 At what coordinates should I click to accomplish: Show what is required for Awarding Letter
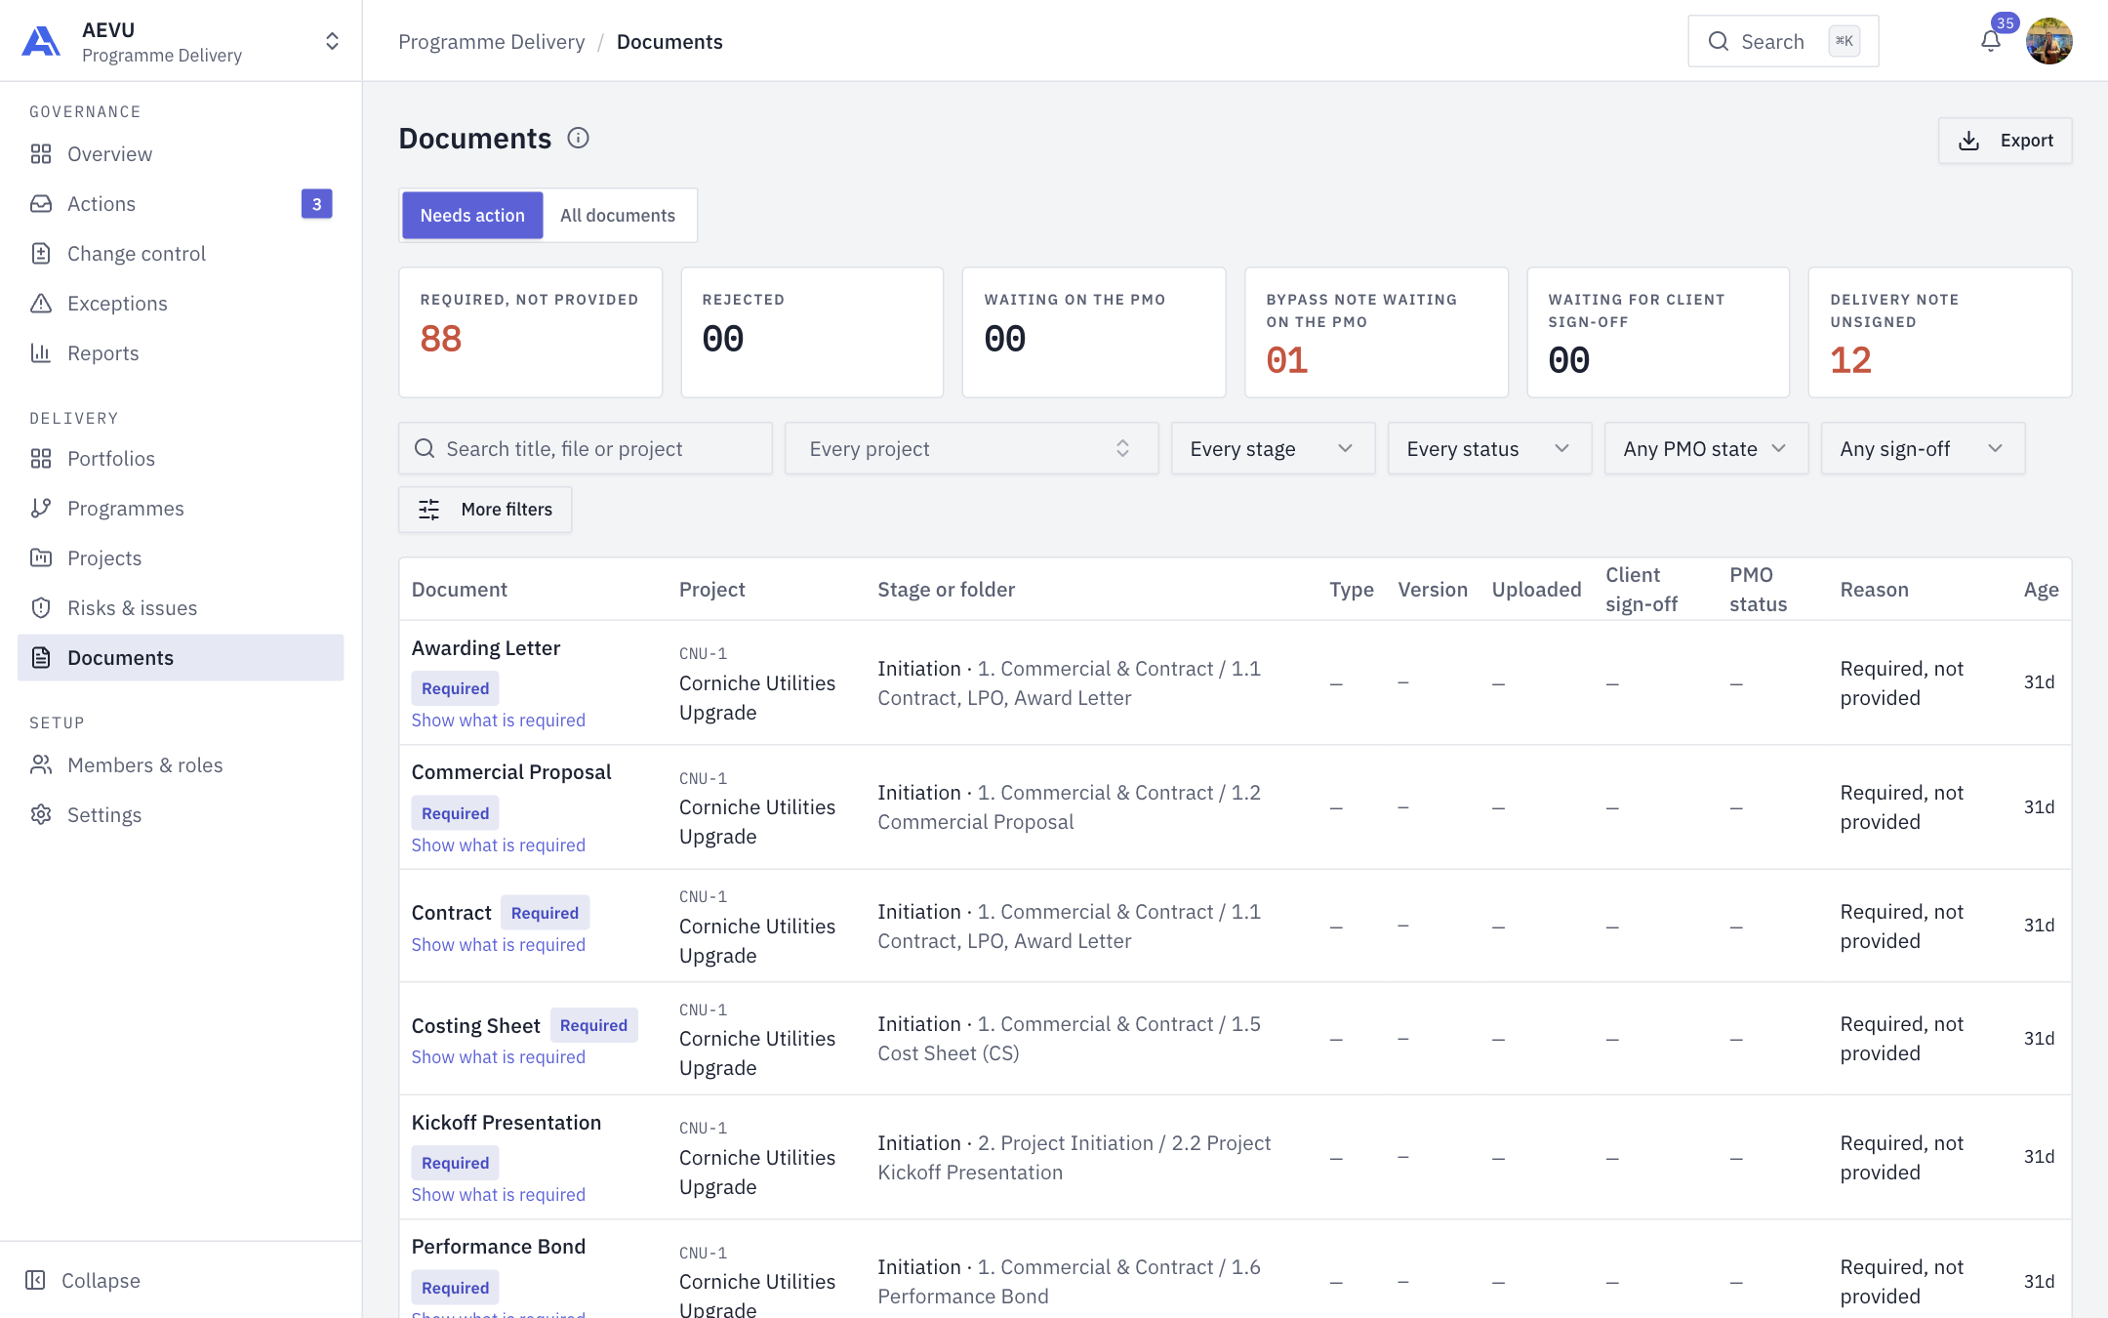(x=498, y=721)
